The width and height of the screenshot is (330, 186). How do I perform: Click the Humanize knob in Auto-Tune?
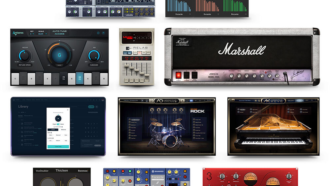94,56
